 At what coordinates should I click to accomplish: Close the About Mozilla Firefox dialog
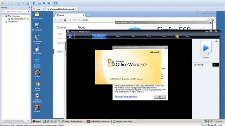211,22
